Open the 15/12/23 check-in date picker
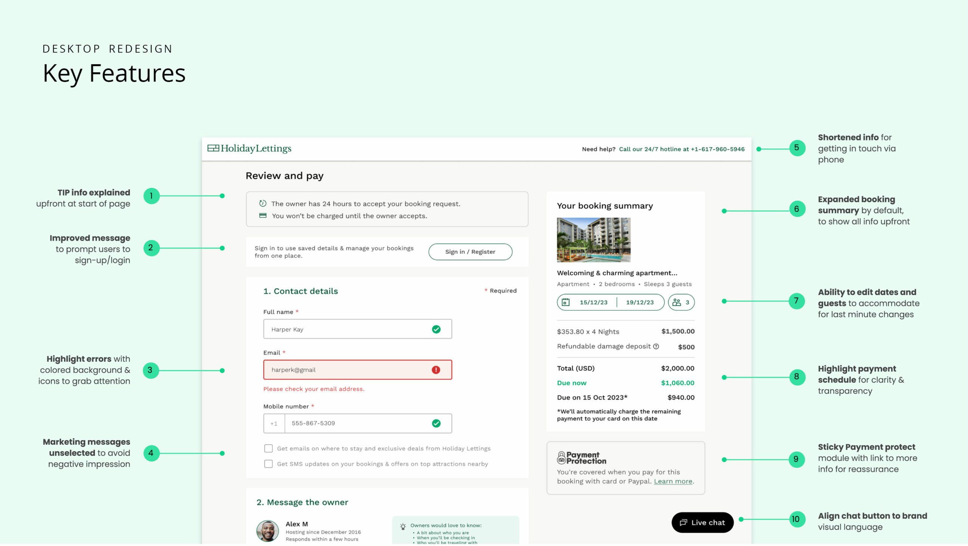The width and height of the screenshot is (968, 546). [x=593, y=302]
